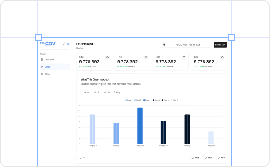The width and height of the screenshot is (270, 167).
Task: Select the Trailing chart tab
Action: [x=117, y=92]
